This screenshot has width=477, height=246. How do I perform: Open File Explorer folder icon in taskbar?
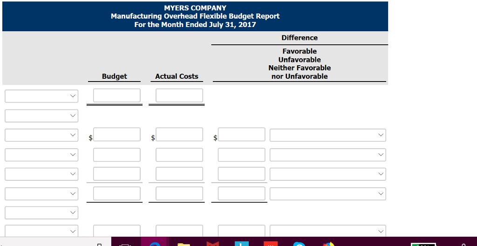pyautogui.click(x=184, y=244)
